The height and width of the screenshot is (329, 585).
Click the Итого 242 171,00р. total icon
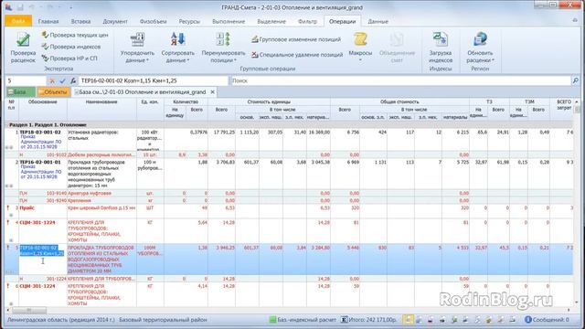coord(344,320)
